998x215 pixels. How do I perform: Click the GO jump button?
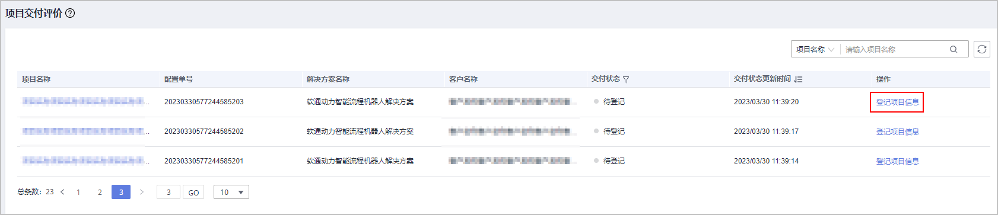193,192
